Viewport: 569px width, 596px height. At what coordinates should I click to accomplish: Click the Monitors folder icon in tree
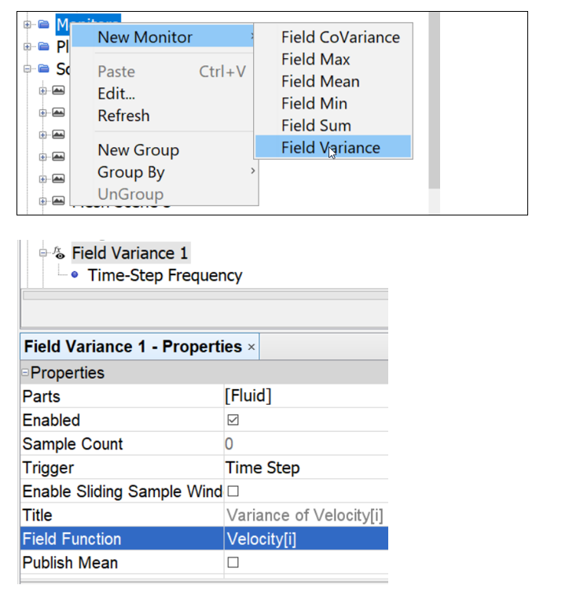[43, 24]
